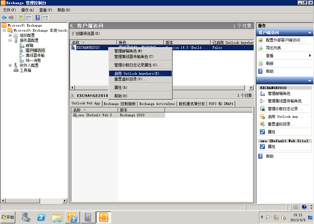Click the 配置外部客户端访问 icon in actions pane
Image resolution: width=314 pixels, height=224 pixels.
[x=261, y=40]
